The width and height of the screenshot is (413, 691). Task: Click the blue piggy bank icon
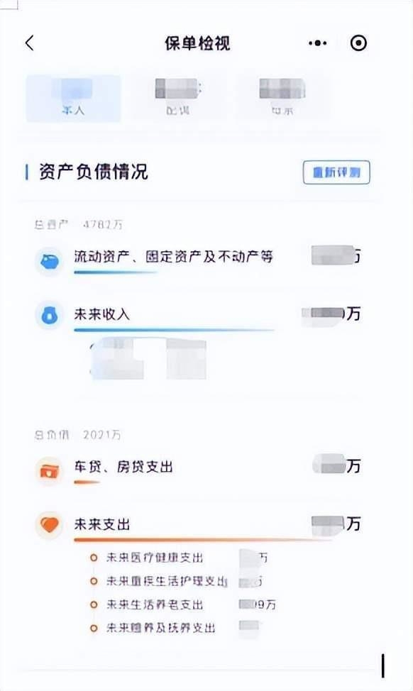[x=50, y=262]
